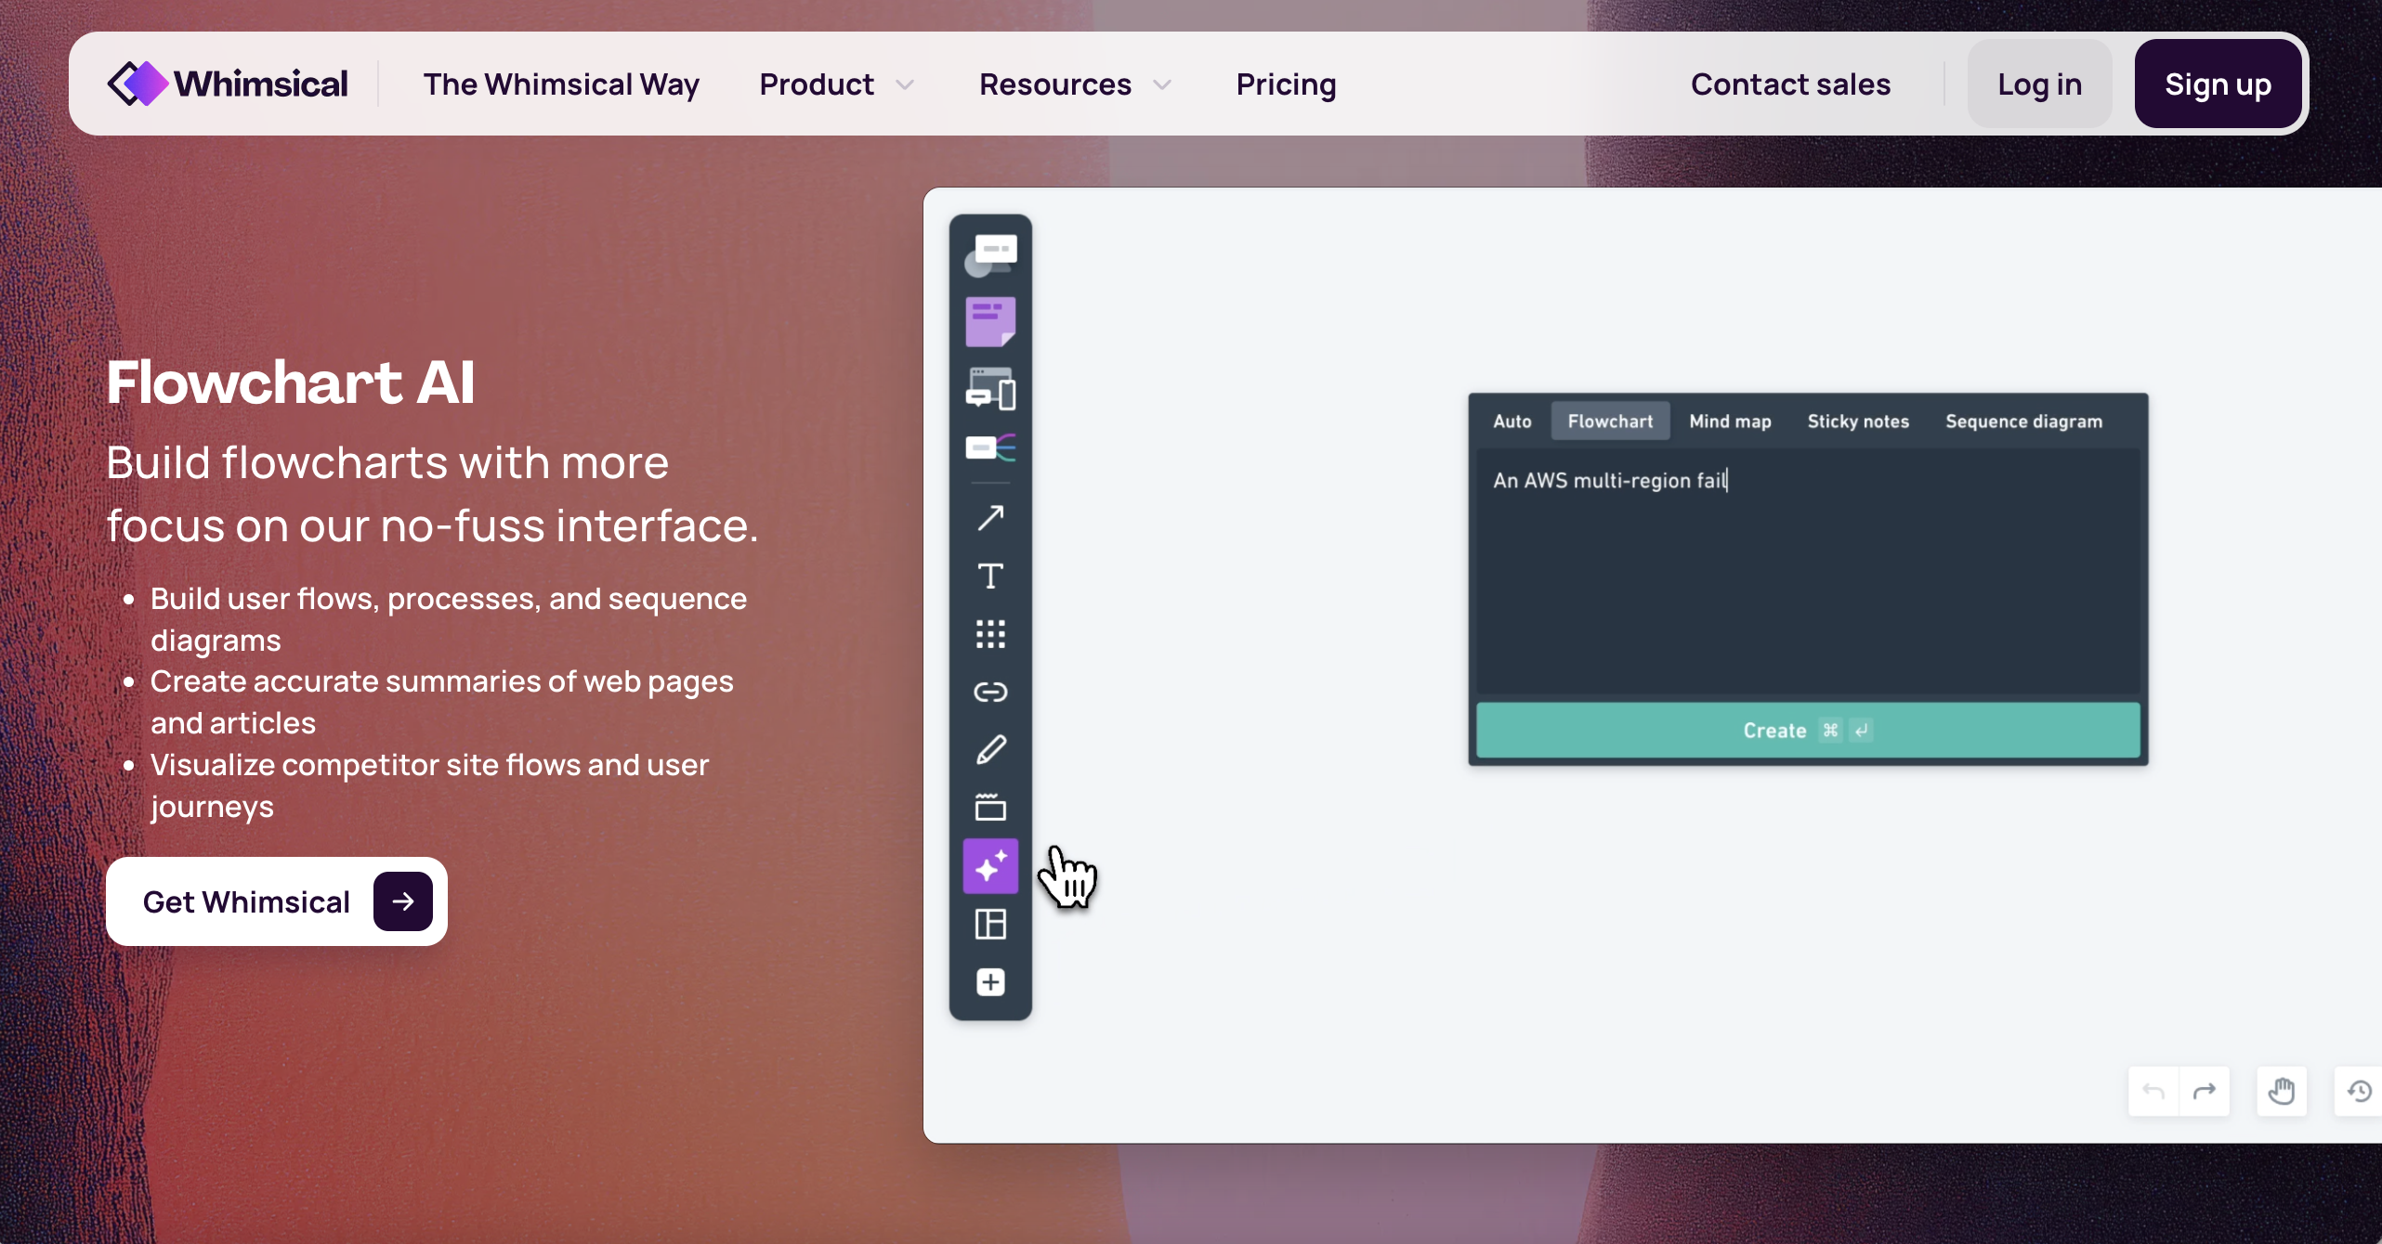Click 'Build user flows, processes' bullet text
Viewport: 2382px width, 1244px height.
[449, 619]
